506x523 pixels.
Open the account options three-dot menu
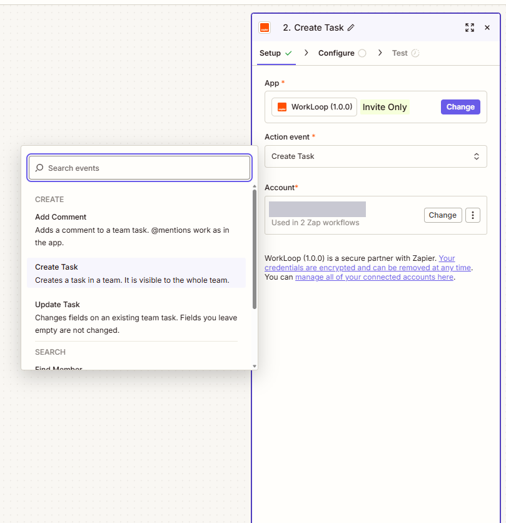tap(473, 215)
